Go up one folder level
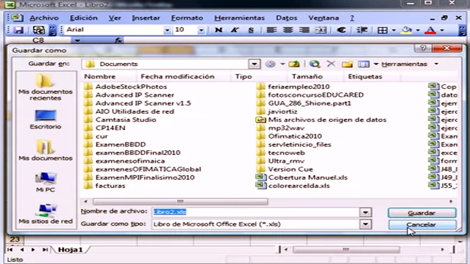Viewport: 470px width, 264px height. (294, 64)
